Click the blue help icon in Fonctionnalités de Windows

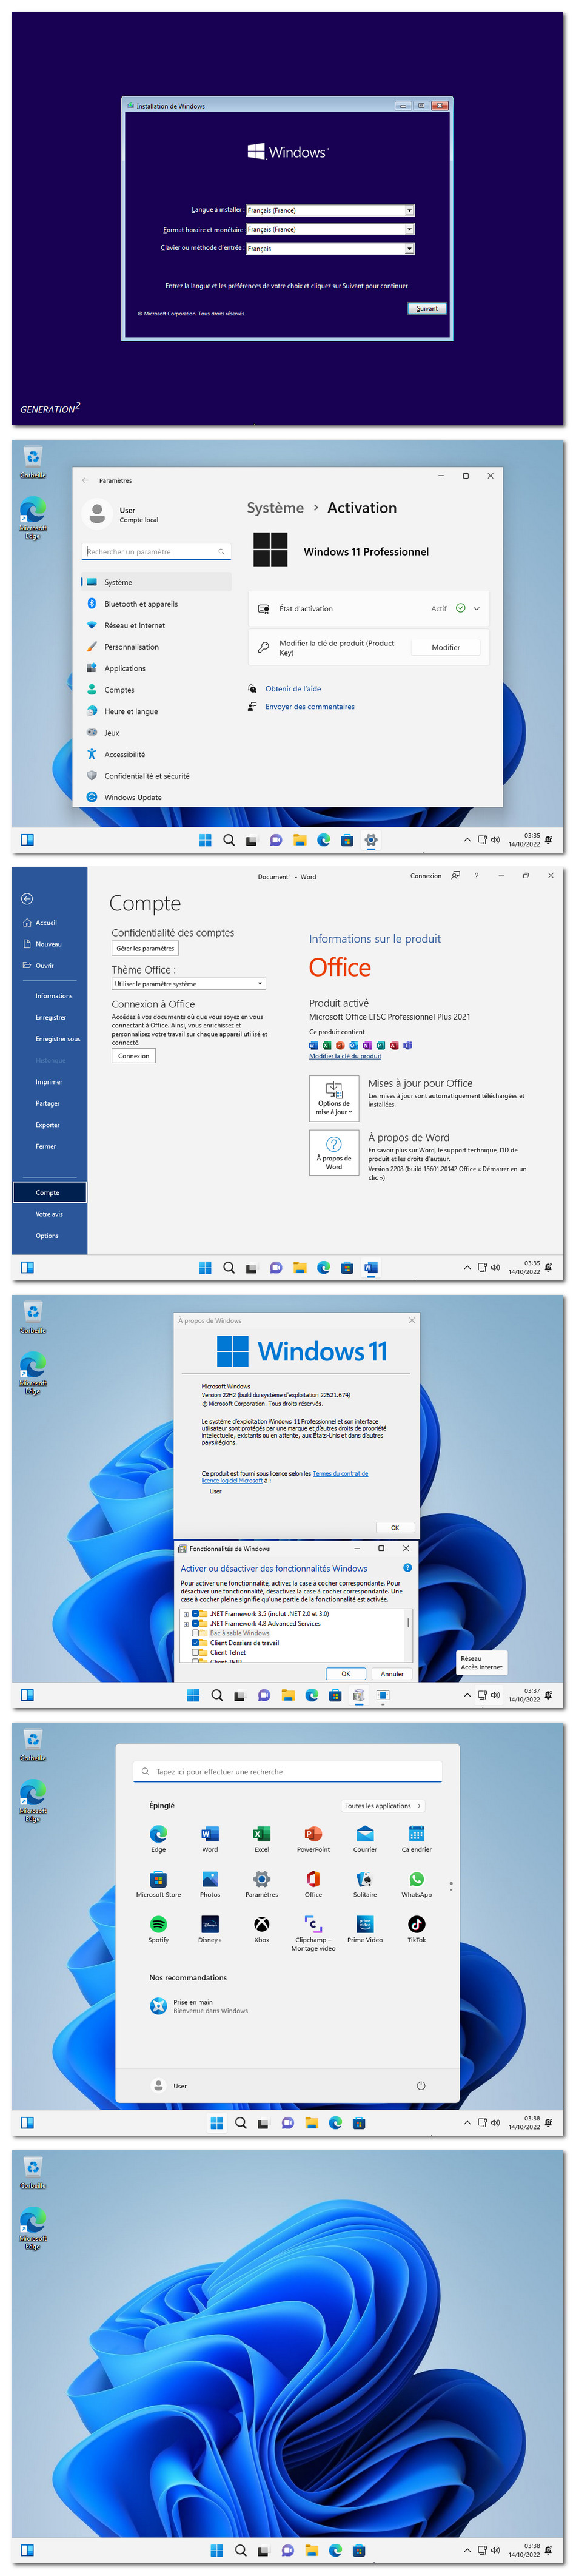408,1568
